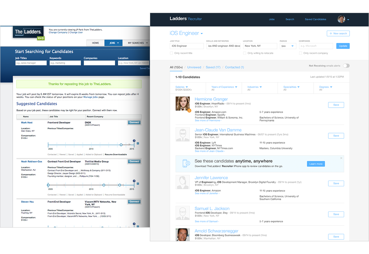The image size is (369, 254).
Task: Check Only willing to relocate
Action: (245, 53)
